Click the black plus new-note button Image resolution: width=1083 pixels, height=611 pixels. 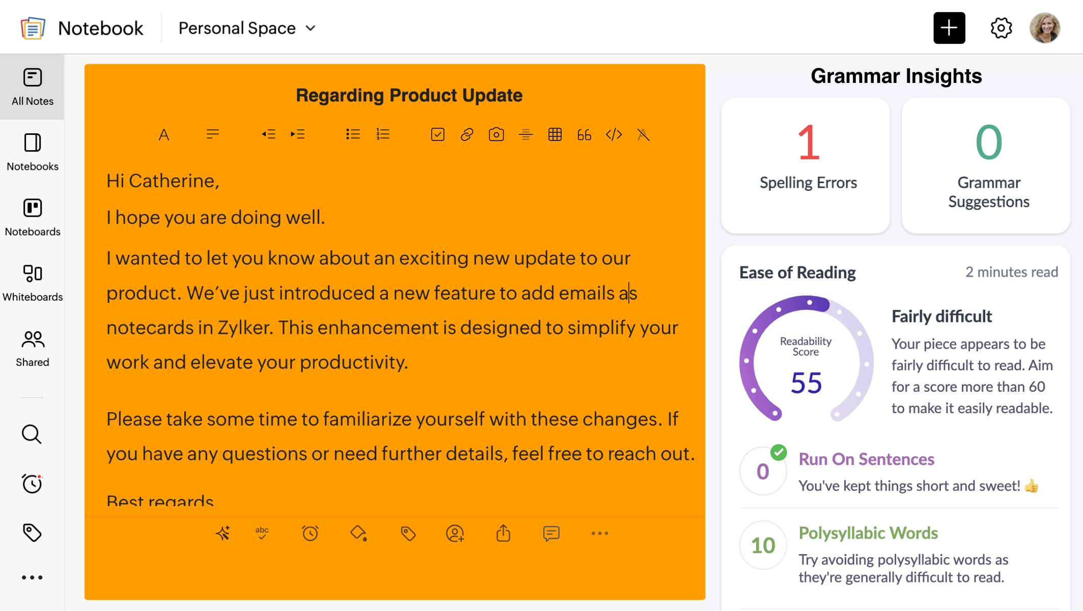949,28
